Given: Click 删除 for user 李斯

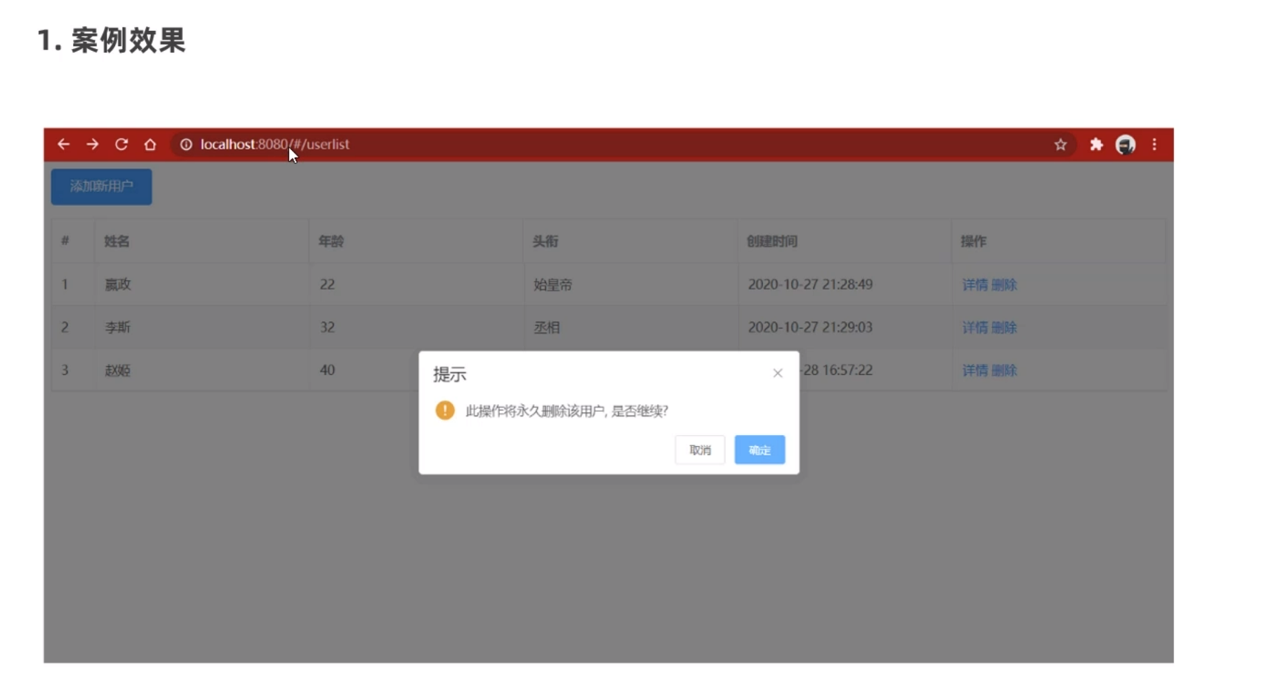Looking at the screenshot, I should (1005, 328).
